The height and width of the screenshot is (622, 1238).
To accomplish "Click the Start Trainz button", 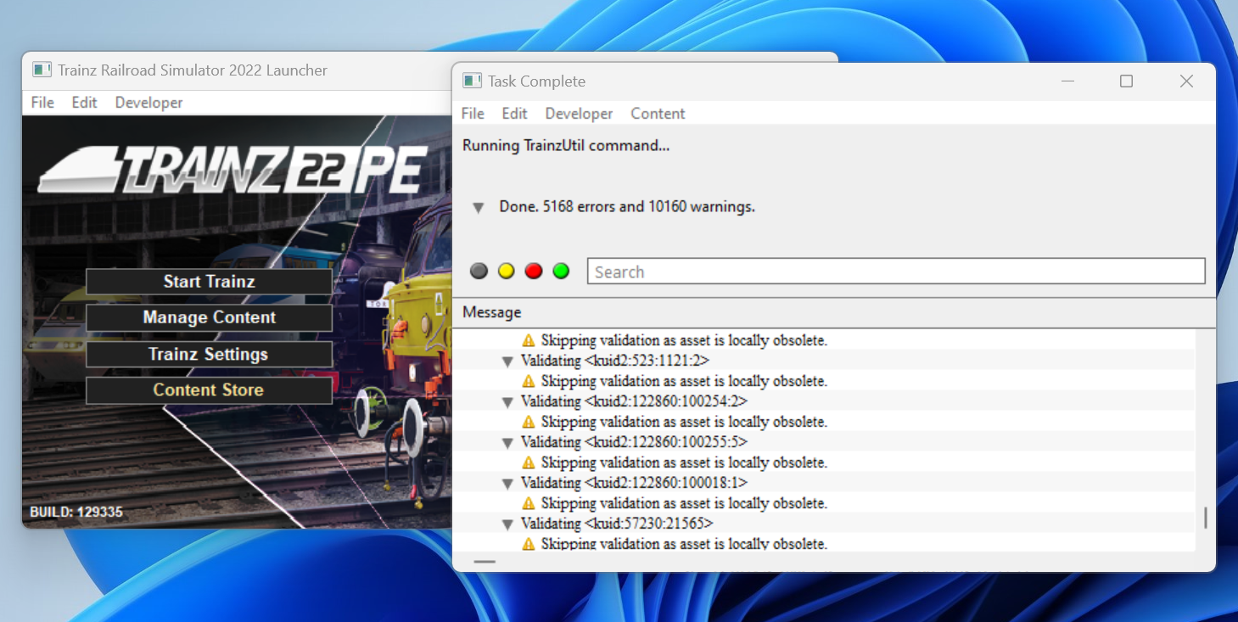I will click(209, 282).
